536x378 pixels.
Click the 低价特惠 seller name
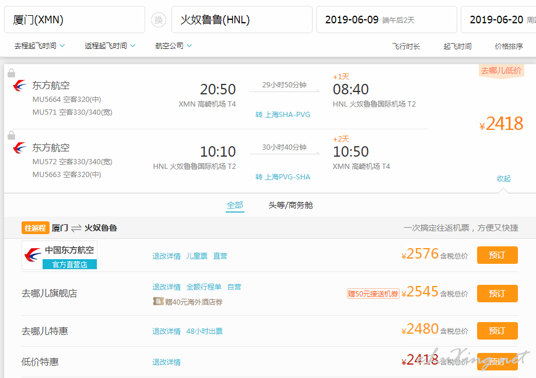pyautogui.click(x=40, y=362)
